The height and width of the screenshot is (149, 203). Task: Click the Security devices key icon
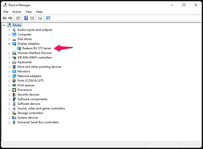(14, 95)
